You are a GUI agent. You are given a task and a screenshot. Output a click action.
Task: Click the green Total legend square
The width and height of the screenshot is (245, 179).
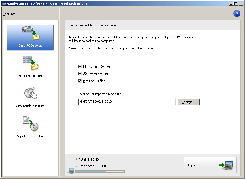point(76,159)
